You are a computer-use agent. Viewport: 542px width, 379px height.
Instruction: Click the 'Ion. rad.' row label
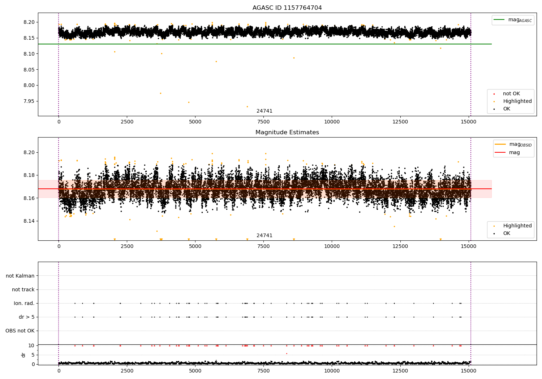tap(24, 304)
